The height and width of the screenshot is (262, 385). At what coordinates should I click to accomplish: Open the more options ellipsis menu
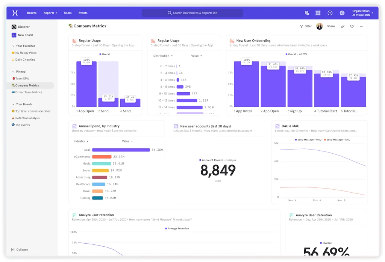(362, 26)
